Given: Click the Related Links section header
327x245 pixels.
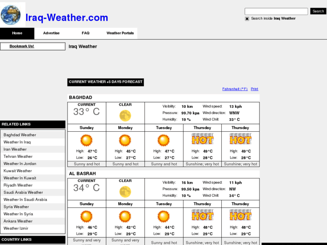Looking at the screenshot, I should click(32, 124).
